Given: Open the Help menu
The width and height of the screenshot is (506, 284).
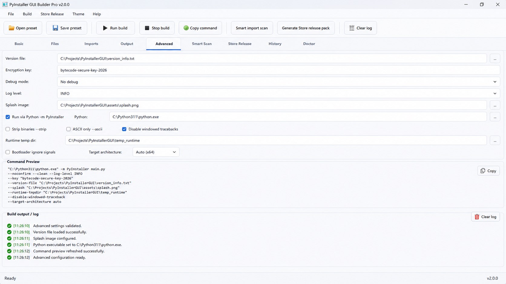Looking at the screenshot, I should pyautogui.click(x=97, y=14).
